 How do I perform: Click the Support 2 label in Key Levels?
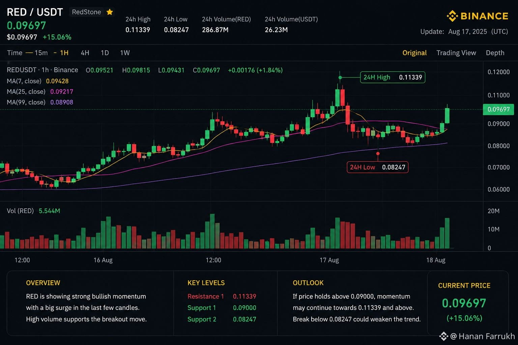tap(202, 319)
